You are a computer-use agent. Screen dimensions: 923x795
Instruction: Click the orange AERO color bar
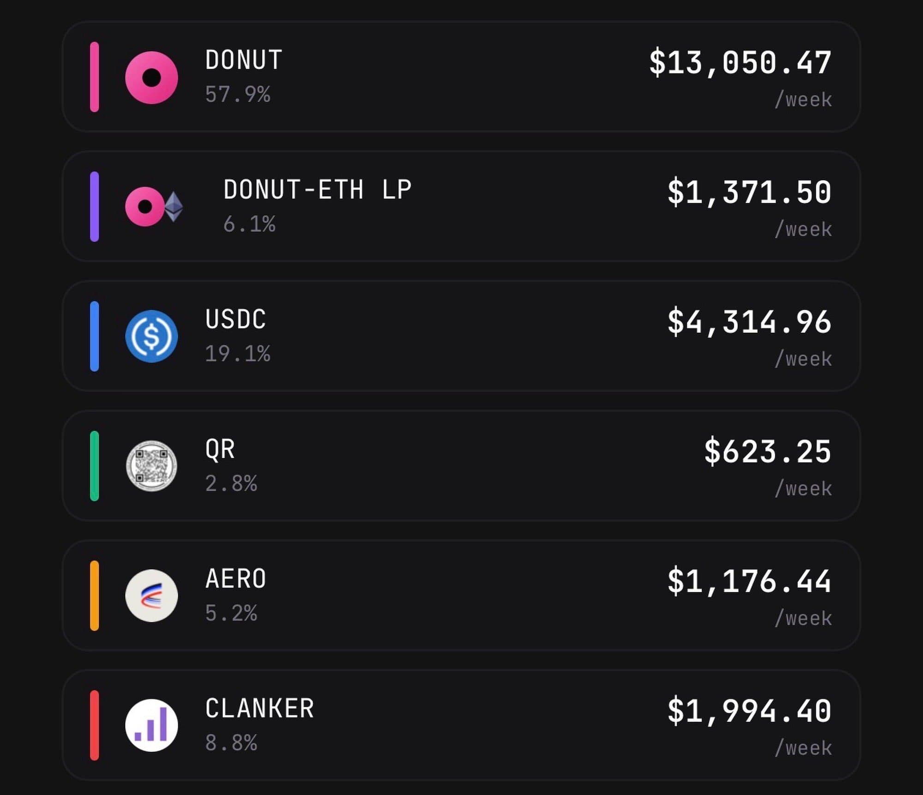tap(94, 596)
